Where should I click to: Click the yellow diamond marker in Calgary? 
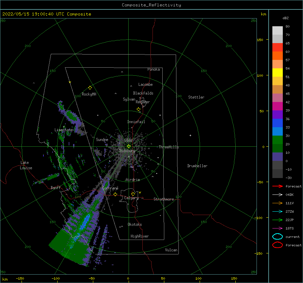[x=133, y=194]
